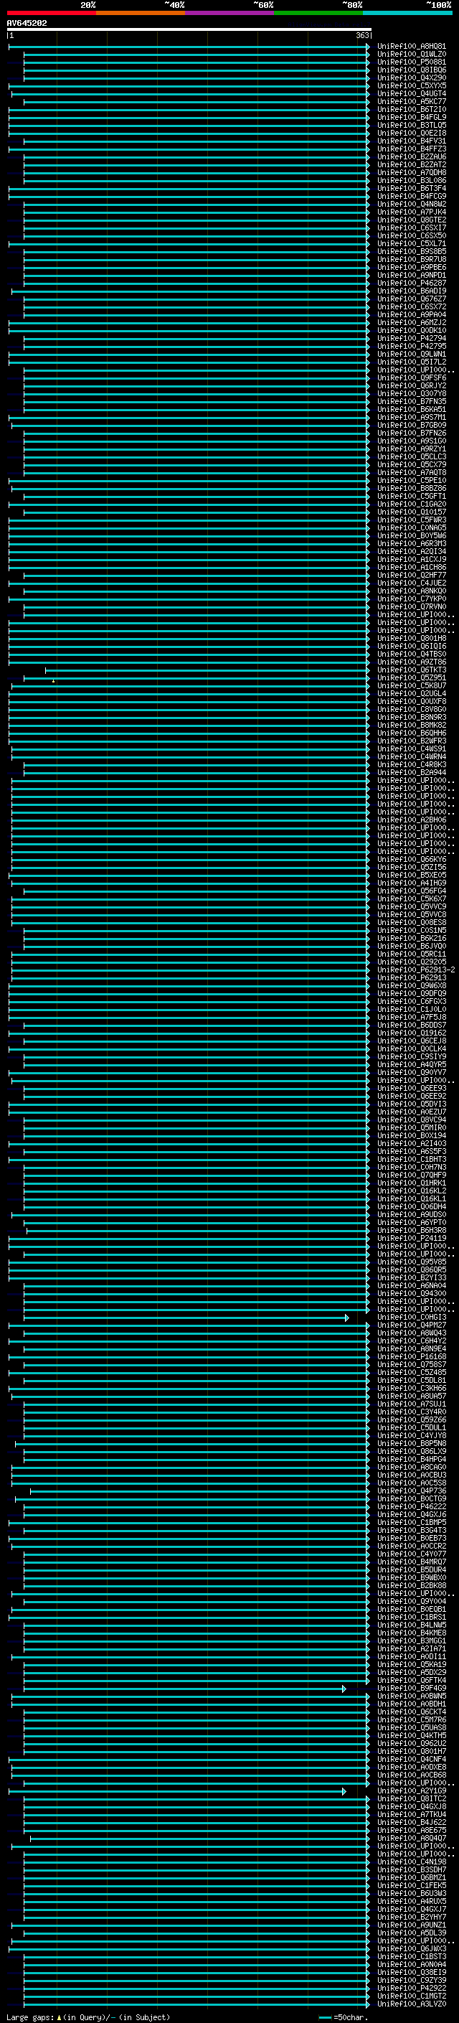
Task: Click hit label UniRef100_P42795
Action: 411,347
